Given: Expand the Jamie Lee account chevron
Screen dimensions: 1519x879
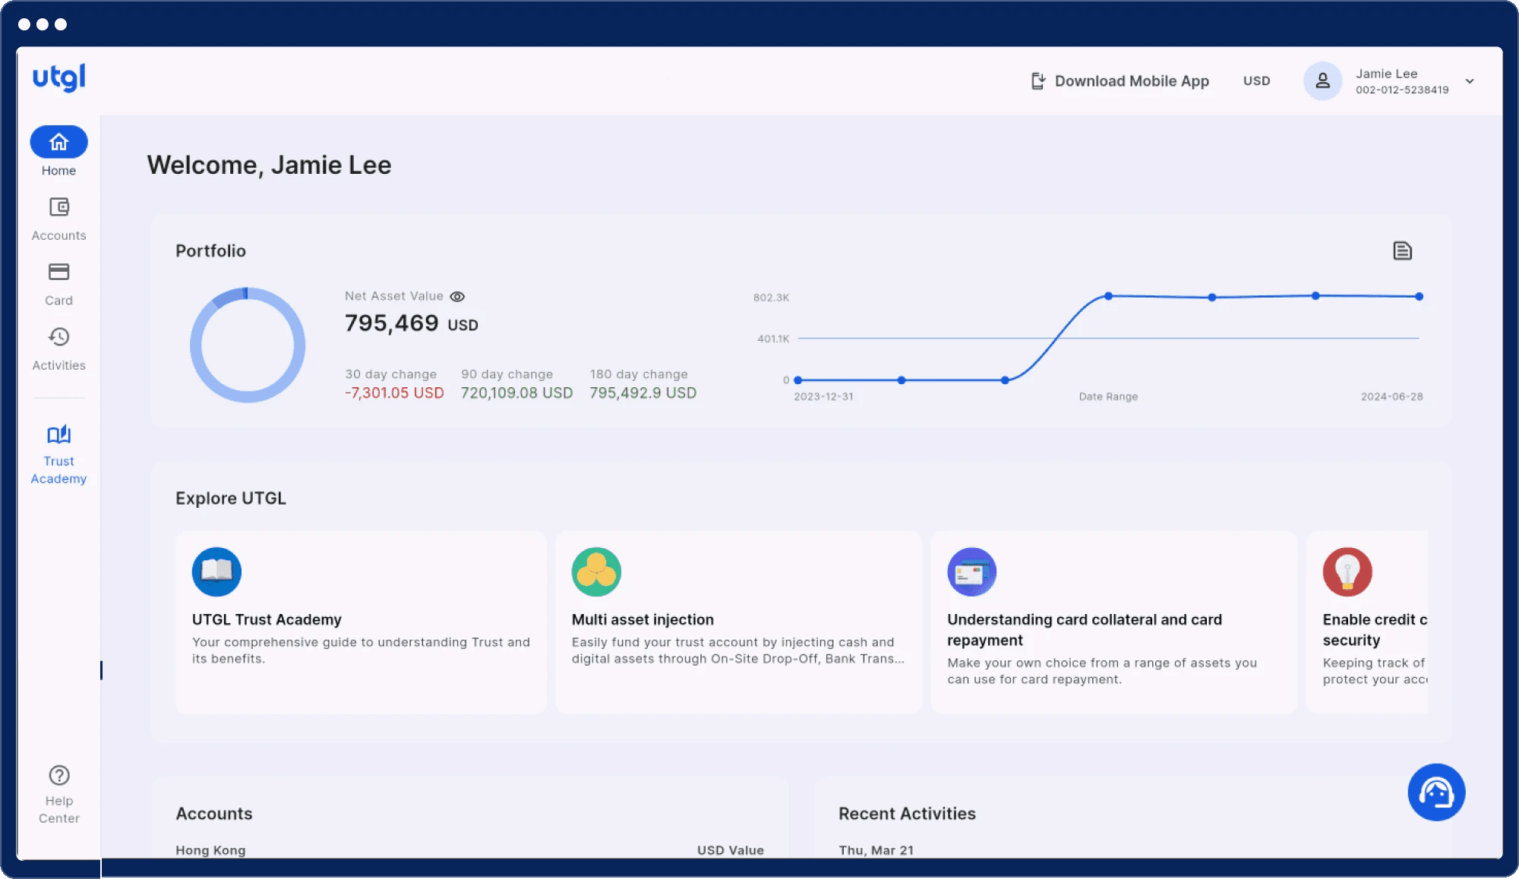Looking at the screenshot, I should (x=1470, y=81).
